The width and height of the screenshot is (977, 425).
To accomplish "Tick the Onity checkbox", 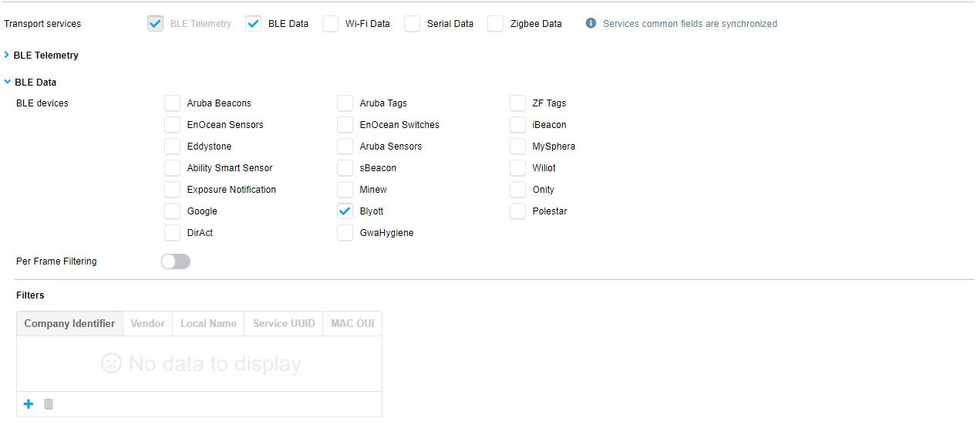I will coord(518,190).
